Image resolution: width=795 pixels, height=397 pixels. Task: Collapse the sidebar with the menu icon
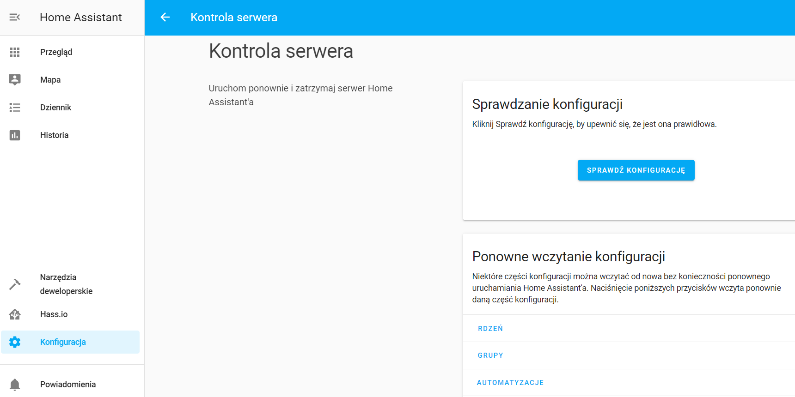(15, 17)
